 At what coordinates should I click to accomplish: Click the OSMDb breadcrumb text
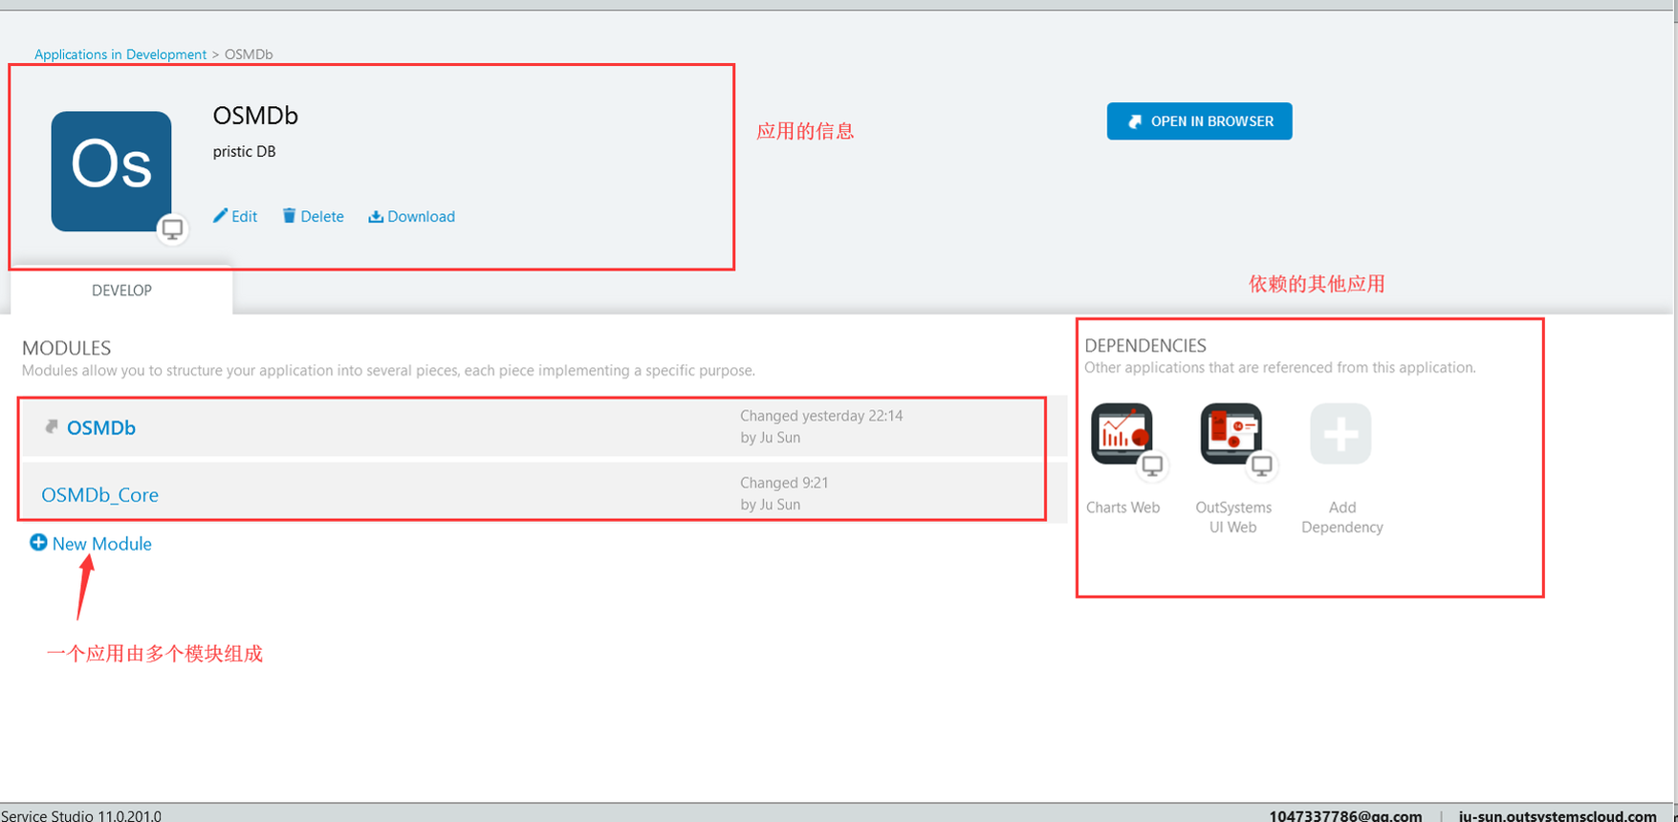[x=249, y=54]
